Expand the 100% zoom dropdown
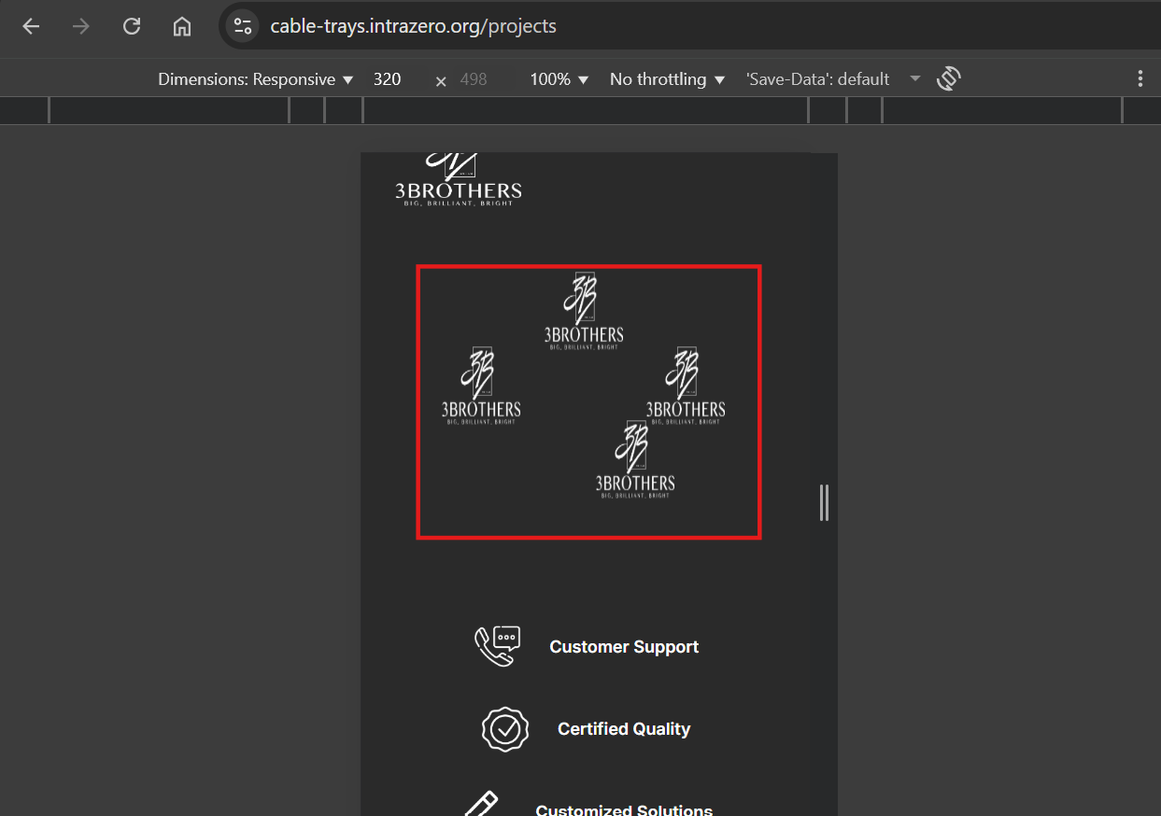Viewport: 1161px width, 816px height. pyautogui.click(x=559, y=79)
